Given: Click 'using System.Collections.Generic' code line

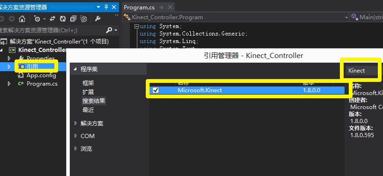Looking at the screenshot, I should tap(194, 34).
